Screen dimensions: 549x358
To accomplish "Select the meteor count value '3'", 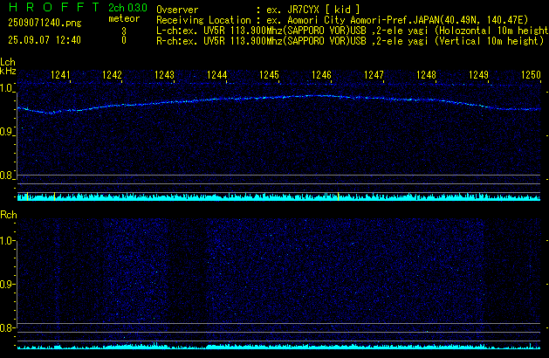I will (x=124, y=31).
